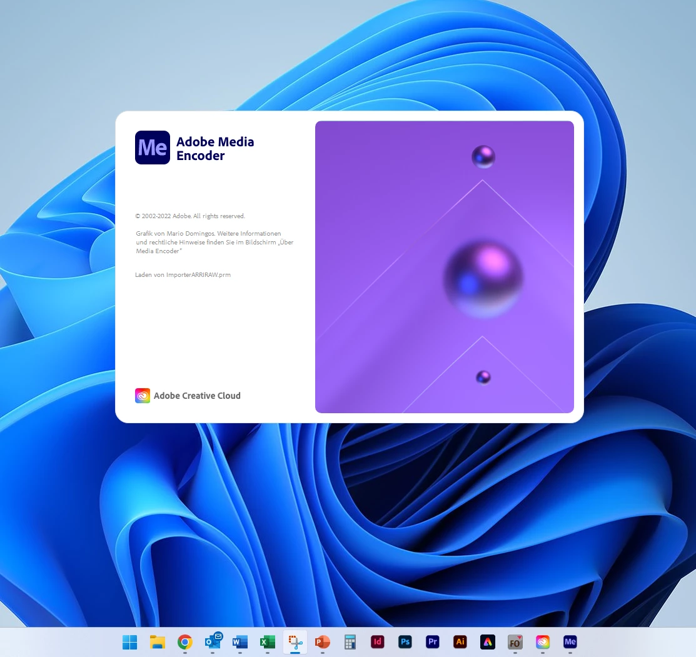The width and height of the screenshot is (696, 657).
Task: Click the purple splash artwork image
Action: click(445, 267)
